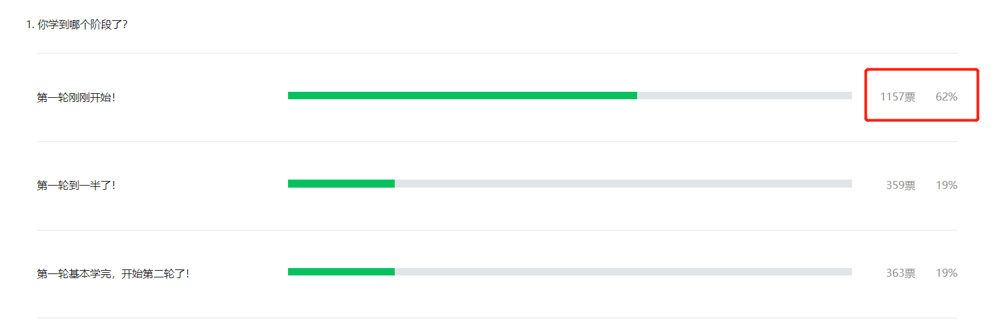Click the 359票 vote count
Image resolution: width=995 pixels, height=321 pixels.
901,186
